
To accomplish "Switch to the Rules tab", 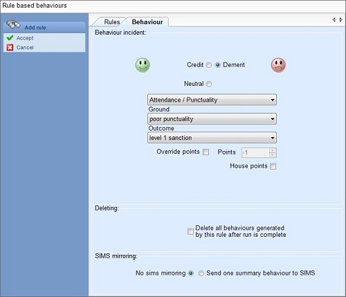I will 112,22.
